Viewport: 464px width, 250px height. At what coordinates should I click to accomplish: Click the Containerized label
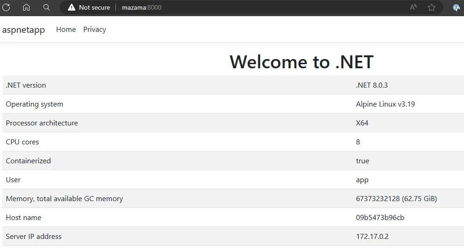(x=28, y=161)
